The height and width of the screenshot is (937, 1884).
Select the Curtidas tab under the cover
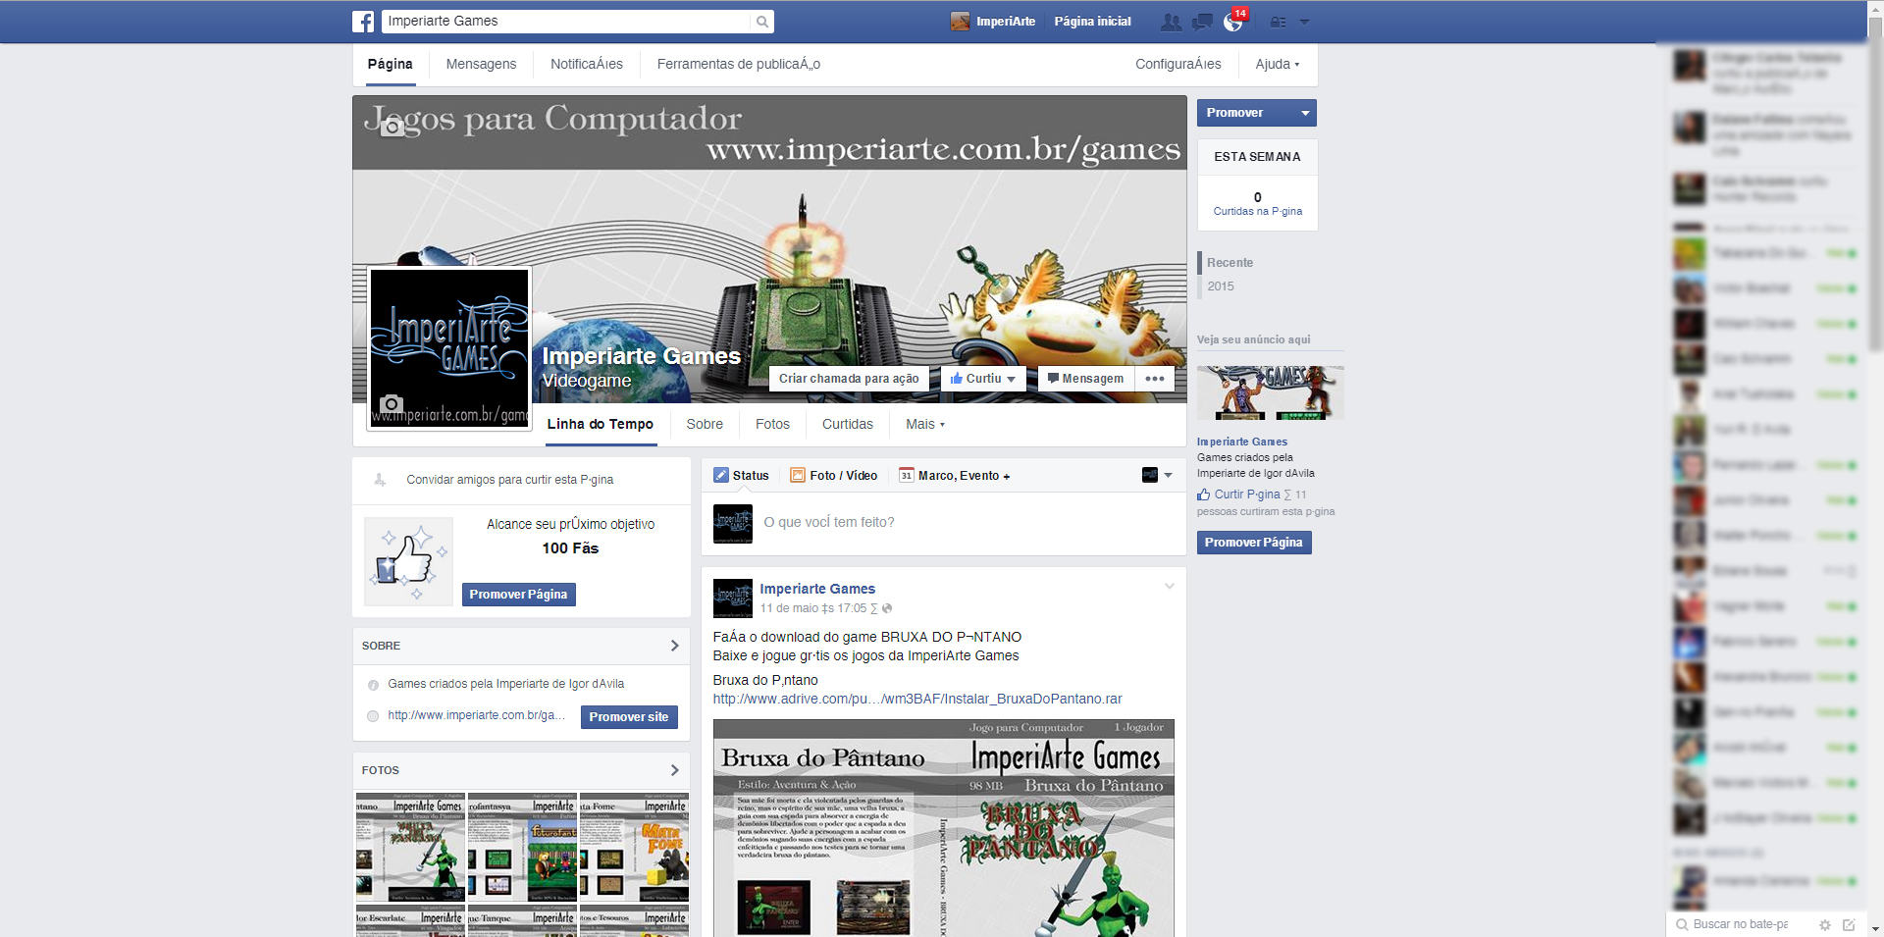click(x=848, y=425)
